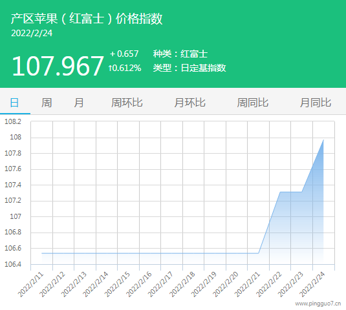Click the chart title 产区苹果(红富士)价格指数
Screen dimensions: 346x310
coord(87,19)
